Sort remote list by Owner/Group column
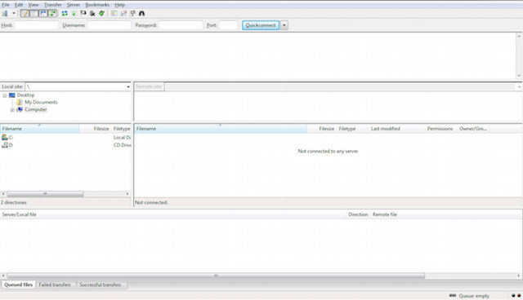Viewport: 523px width, 300px height. (473, 129)
